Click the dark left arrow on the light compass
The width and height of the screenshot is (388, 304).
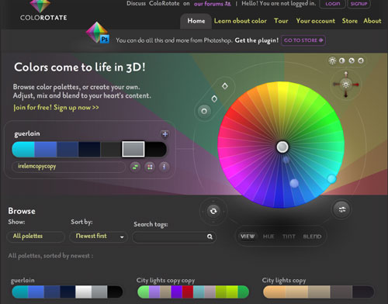point(336,85)
